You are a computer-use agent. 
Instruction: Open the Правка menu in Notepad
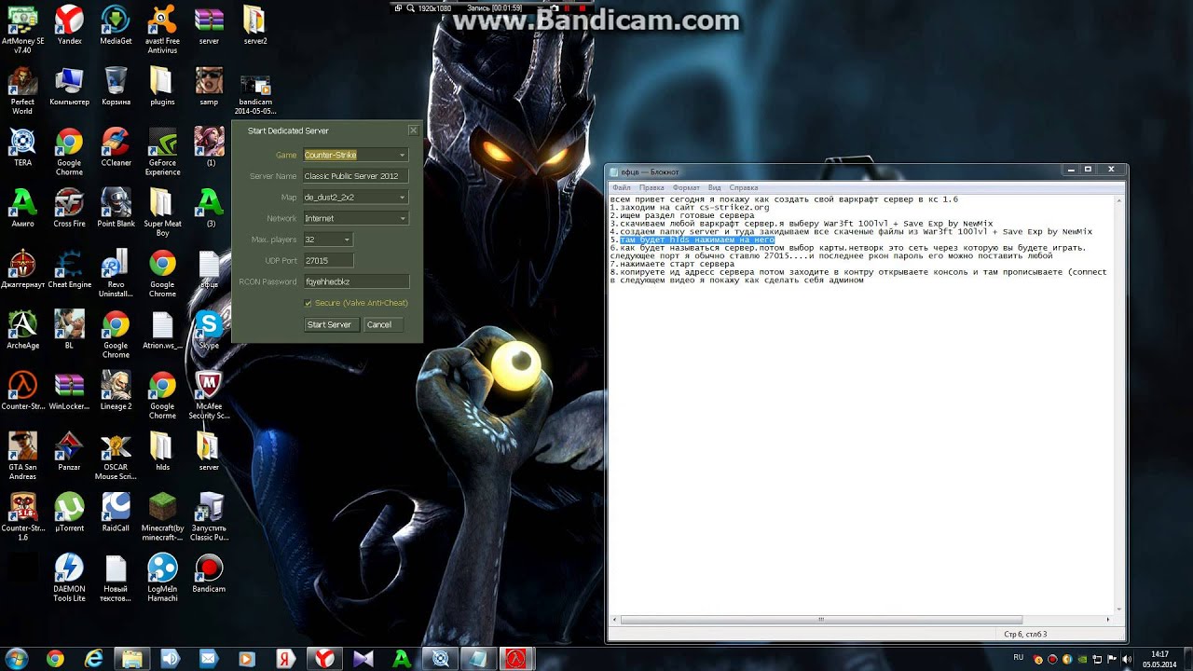pyautogui.click(x=651, y=187)
